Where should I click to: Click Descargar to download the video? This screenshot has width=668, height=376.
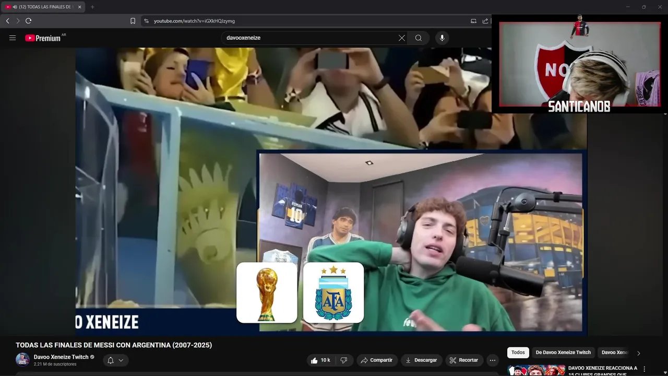421,360
